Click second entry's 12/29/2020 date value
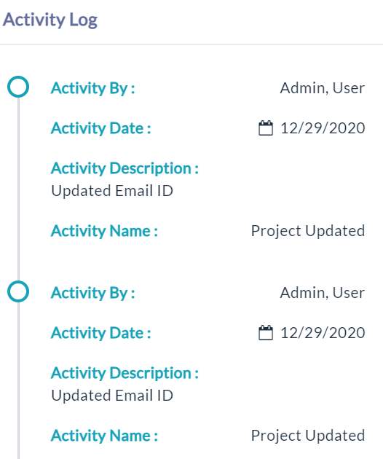The image size is (383, 459). point(323,333)
